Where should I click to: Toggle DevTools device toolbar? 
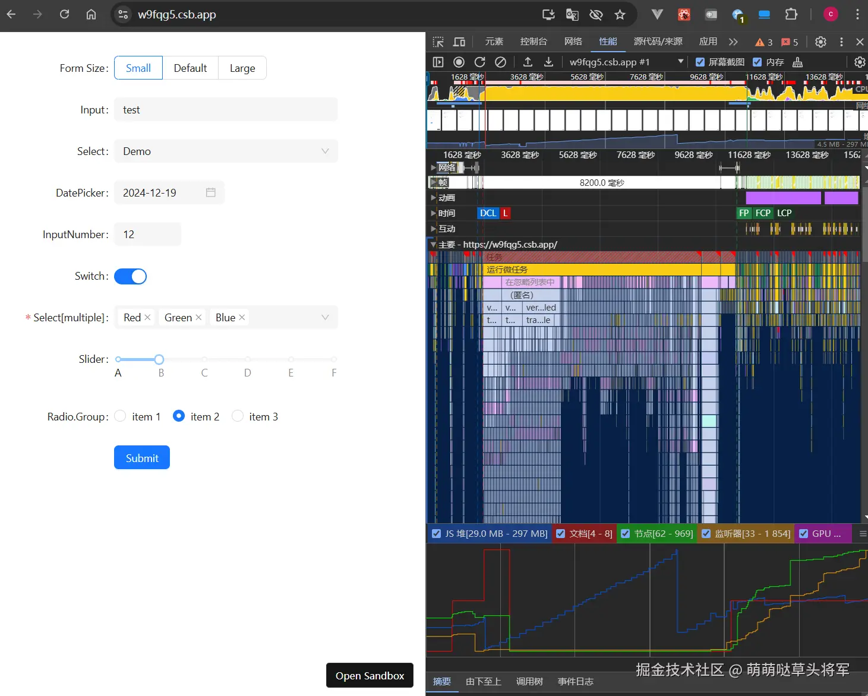tap(459, 42)
